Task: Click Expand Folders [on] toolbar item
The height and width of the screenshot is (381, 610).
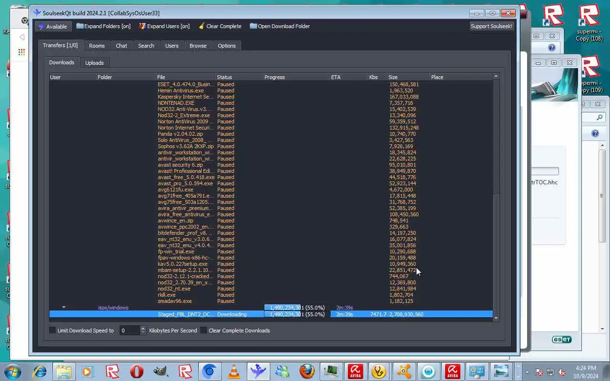Action: [103, 26]
